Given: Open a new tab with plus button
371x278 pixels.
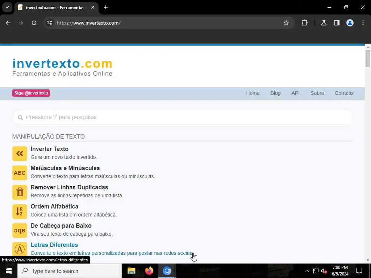Looking at the screenshot, I should tap(106, 7).
